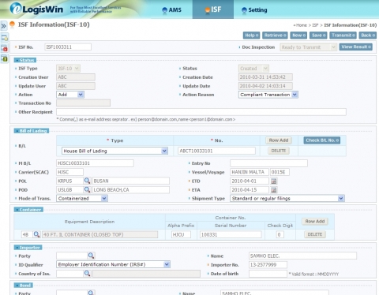Click the eLogisWin logo
This screenshot has height=295, width=379.
(x=36, y=9)
